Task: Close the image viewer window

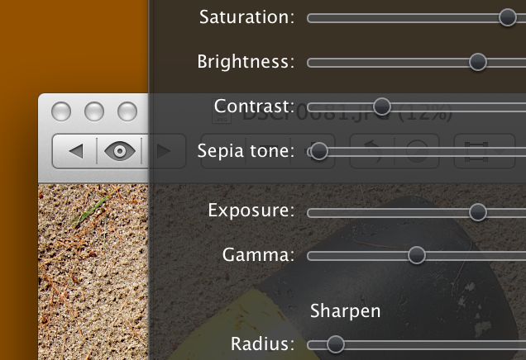Action: tap(61, 111)
